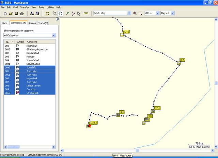The width and height of the screenshot is (218, 158).
Task: Select the arrow Selection tool
Action: pyautogui.click(x=79, y=14)
